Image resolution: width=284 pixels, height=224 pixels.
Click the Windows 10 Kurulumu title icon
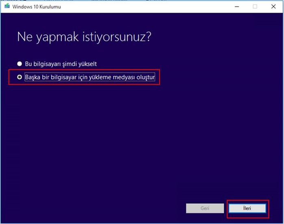click(x=7, y=6)
